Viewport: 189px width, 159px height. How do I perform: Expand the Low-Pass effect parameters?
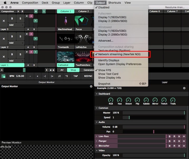[x=97, y=136]
